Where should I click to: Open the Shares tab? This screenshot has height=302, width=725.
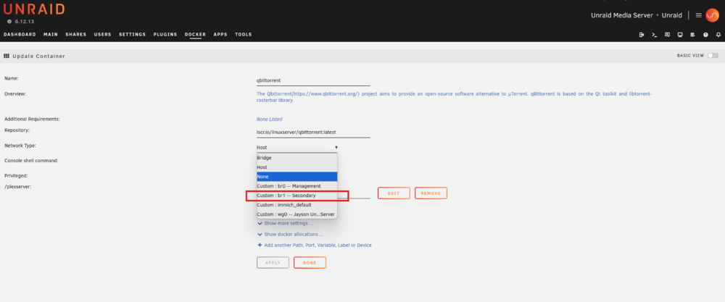click(76, 35)
